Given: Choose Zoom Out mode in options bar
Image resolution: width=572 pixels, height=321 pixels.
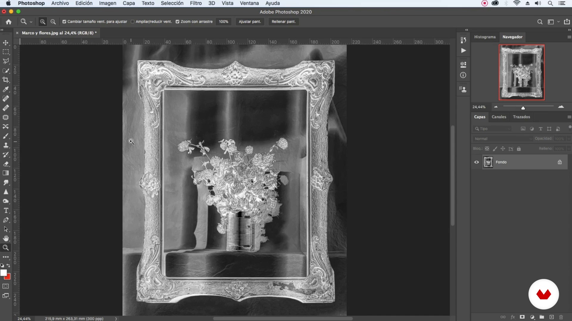Looking at the screenshot, I should tap(53, 22).
